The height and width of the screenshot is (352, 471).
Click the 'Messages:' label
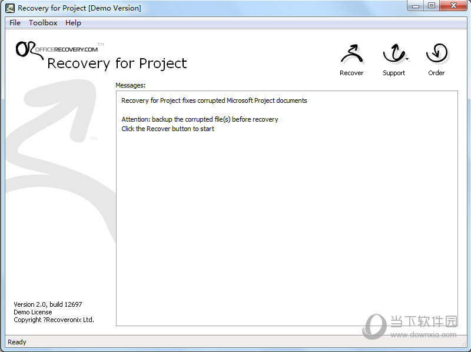pyautogui.click(x=130, y=85)
